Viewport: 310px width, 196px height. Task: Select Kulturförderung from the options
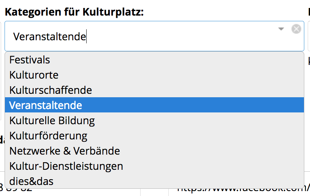tap(154, 136)
